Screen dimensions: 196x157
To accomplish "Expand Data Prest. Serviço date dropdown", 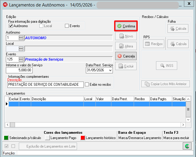I will point(110,70).
